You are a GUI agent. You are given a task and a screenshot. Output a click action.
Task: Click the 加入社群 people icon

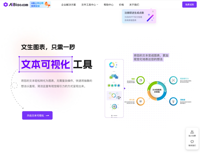coord(192,132)
